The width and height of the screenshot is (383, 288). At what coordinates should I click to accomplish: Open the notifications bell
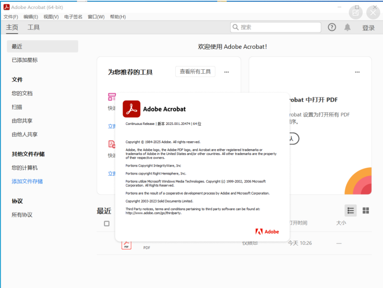coord(347,27)
